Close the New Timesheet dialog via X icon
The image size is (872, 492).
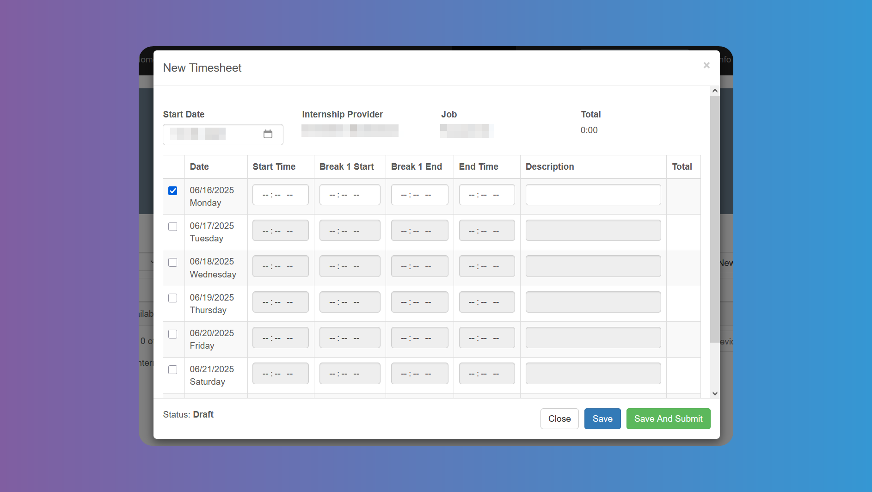click(x=706, y=65)
